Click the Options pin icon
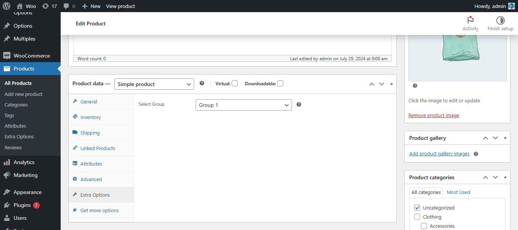 click(6, 26)
